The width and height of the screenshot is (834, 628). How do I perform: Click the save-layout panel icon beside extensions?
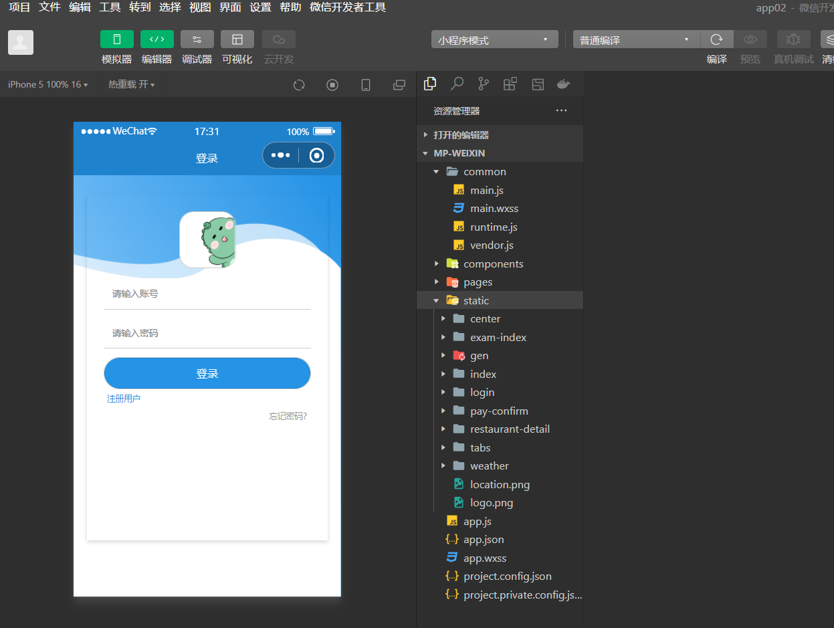538,84
